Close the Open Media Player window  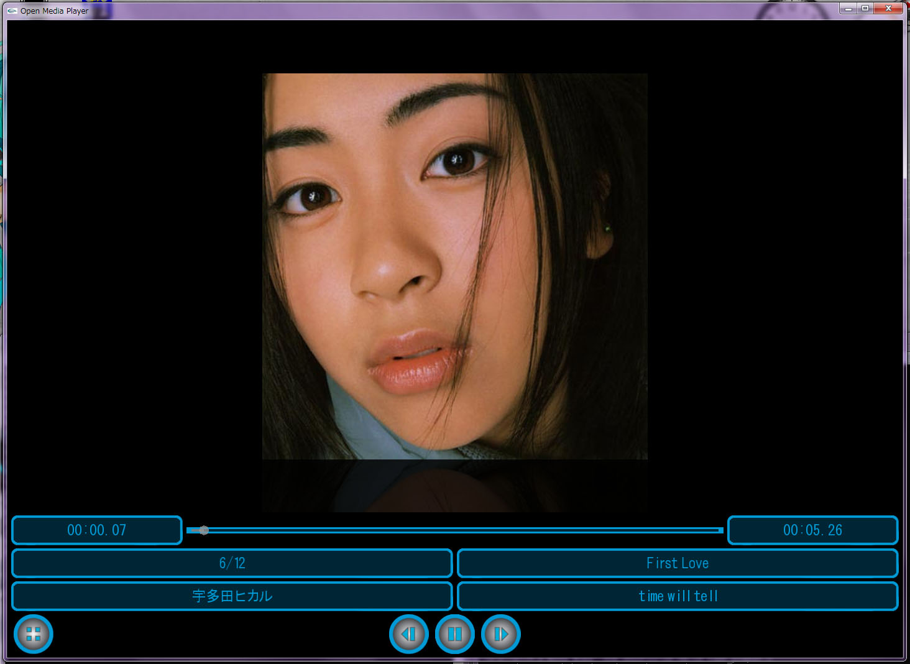(888, 8)
